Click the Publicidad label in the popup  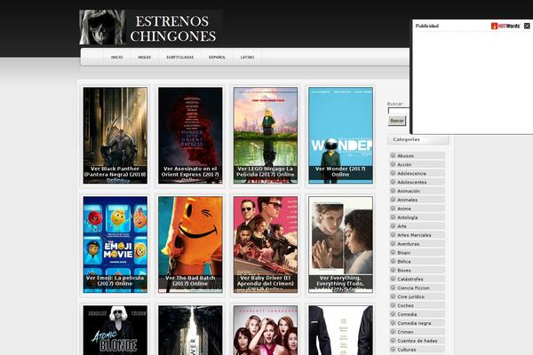[427, 26]
